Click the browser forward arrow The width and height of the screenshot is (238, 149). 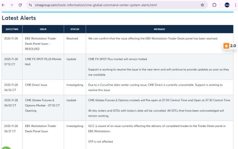11,5
